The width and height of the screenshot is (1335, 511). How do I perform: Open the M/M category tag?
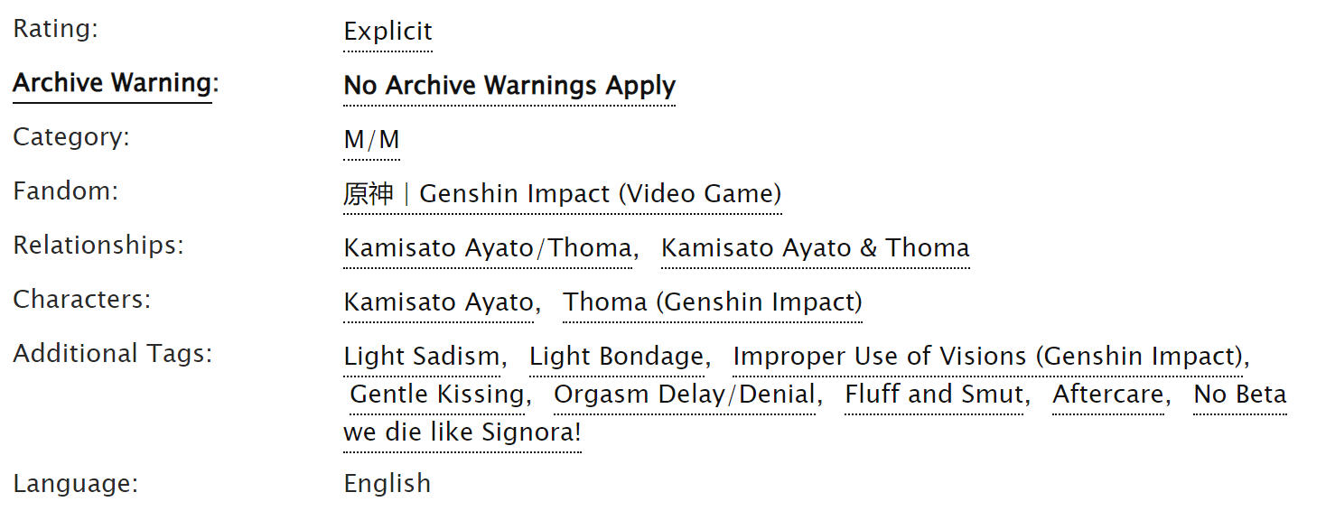pyautogui.click(x=371, y=140)
